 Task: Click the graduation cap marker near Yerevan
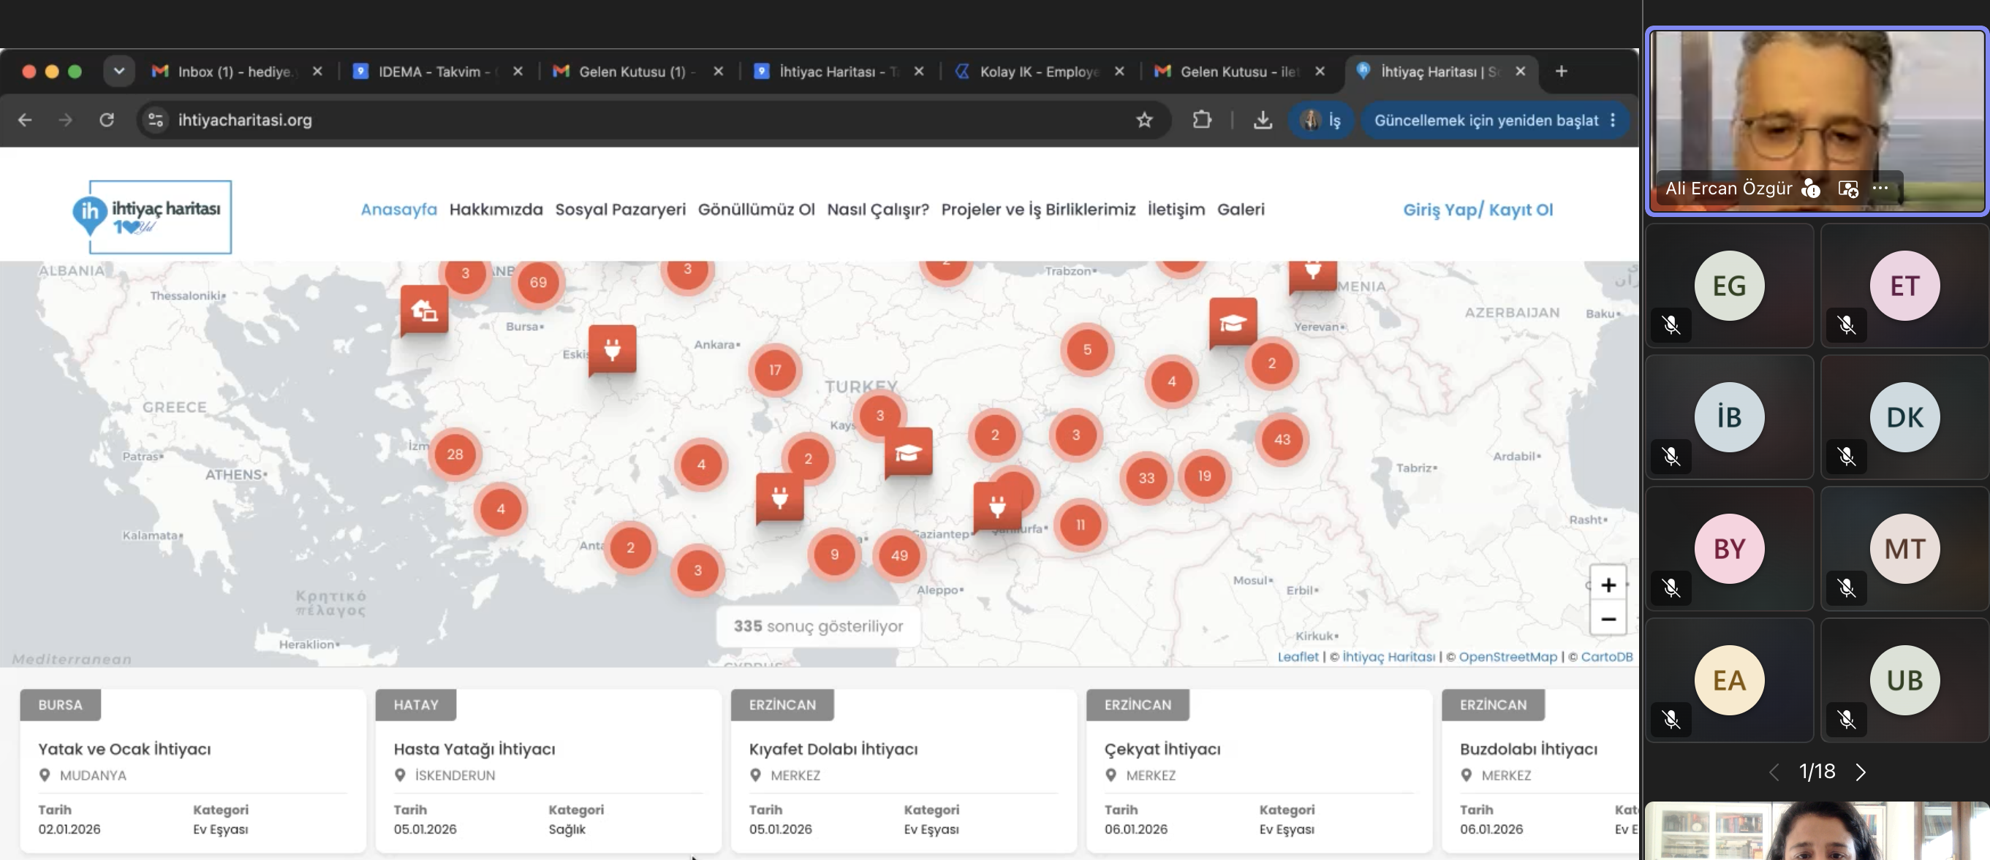[1233, 322]
